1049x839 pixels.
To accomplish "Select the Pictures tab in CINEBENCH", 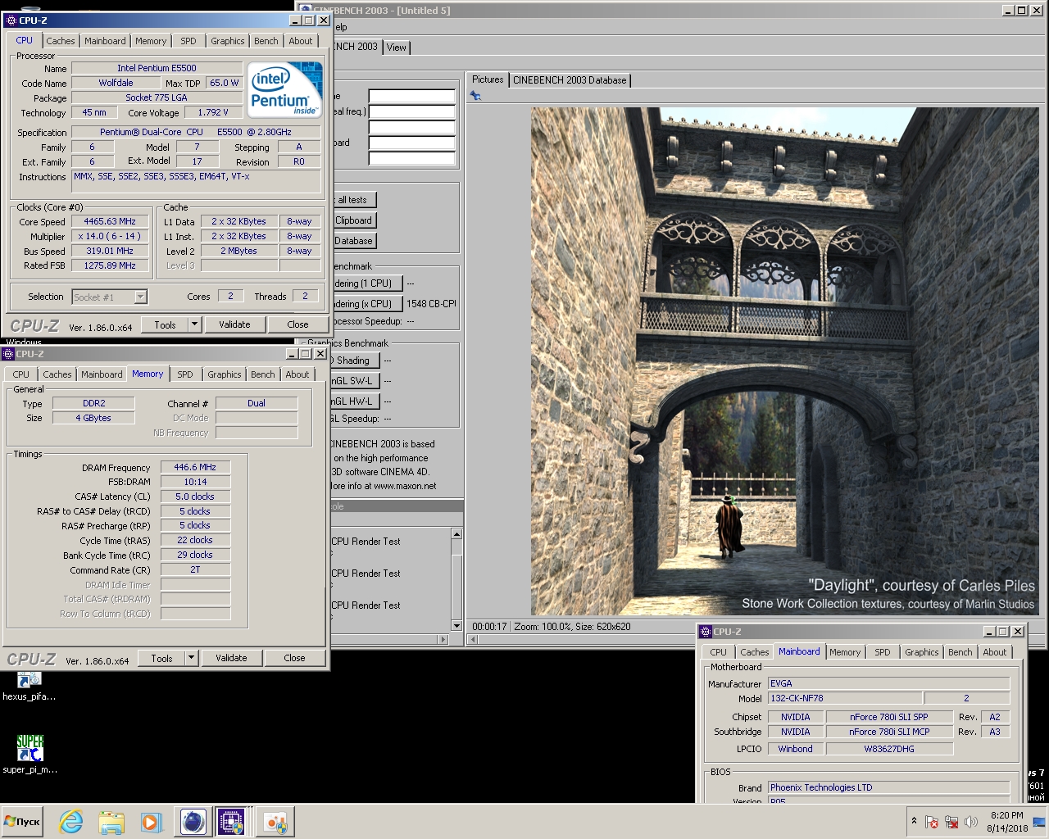I will point(488,79).
